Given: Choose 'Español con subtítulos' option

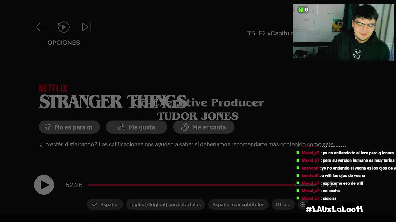Looking at the screenshot, I should tap(238, 204).
